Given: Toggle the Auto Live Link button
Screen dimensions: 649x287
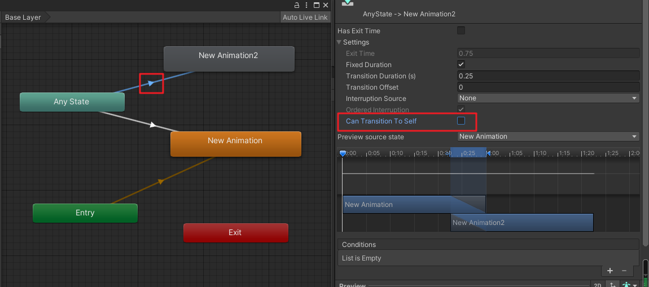Looking at the screenshot, I should tap(305, 17).
